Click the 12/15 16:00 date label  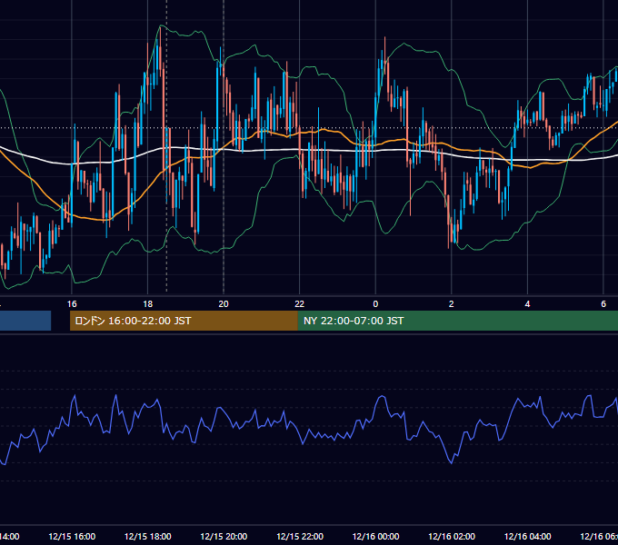coord(72,537)
